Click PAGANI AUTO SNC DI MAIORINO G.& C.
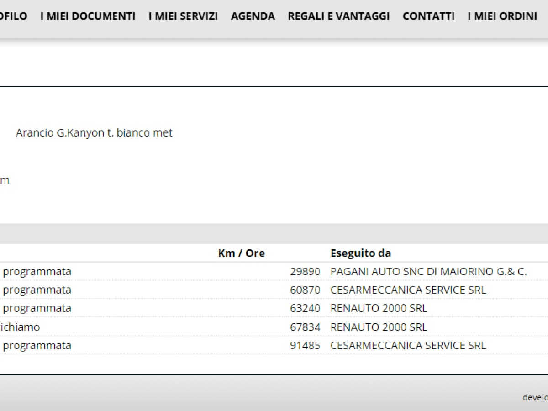 tap(429, 272)
